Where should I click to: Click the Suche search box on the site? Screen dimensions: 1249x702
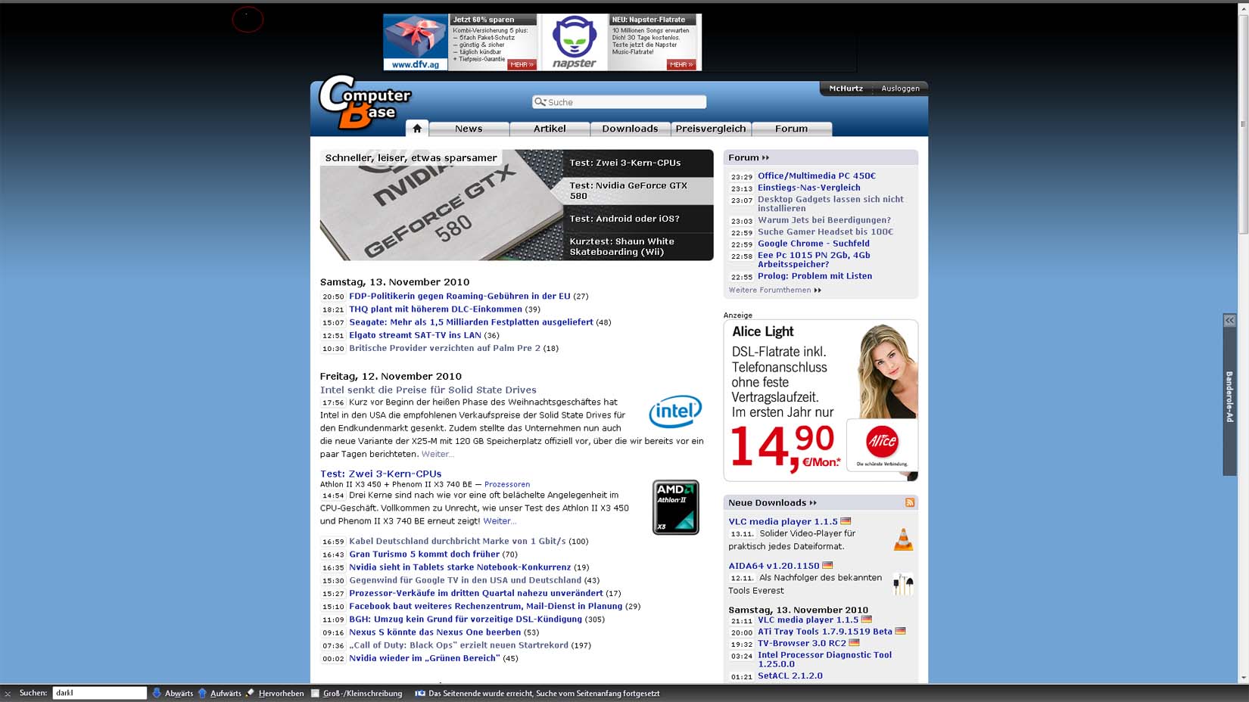(619, 102)
